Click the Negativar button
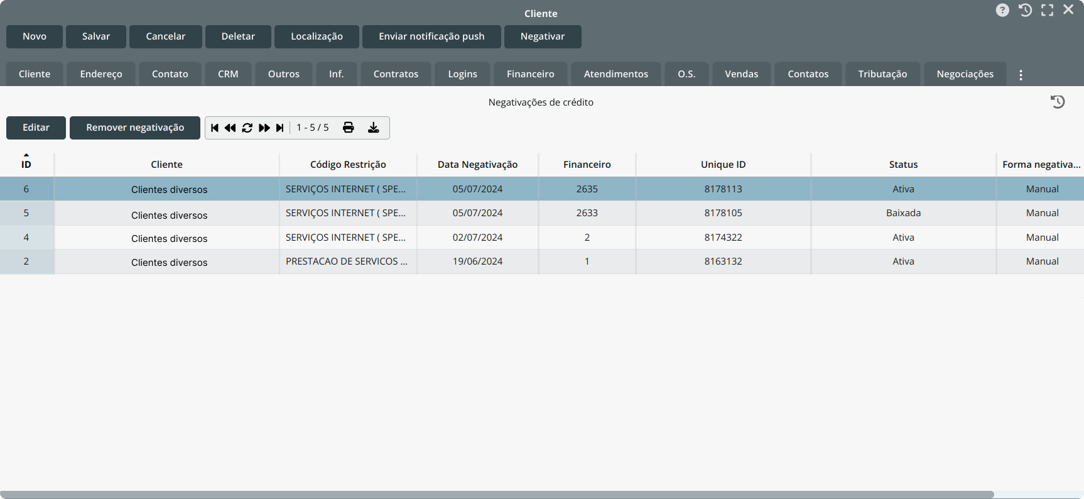Screen dimensions: 1084x499 click(x=543, y=36)
